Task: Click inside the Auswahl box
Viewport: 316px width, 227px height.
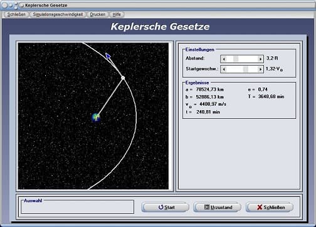Action: tap(77, 208)
